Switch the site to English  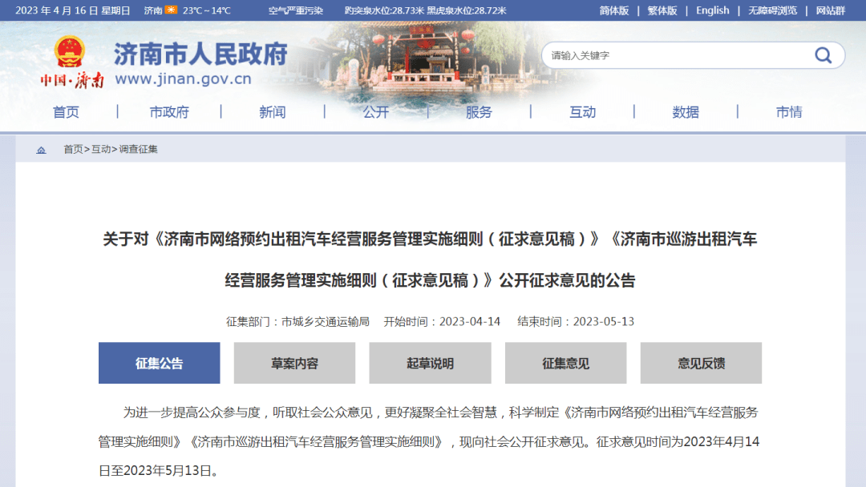click(x=713, y=10)
